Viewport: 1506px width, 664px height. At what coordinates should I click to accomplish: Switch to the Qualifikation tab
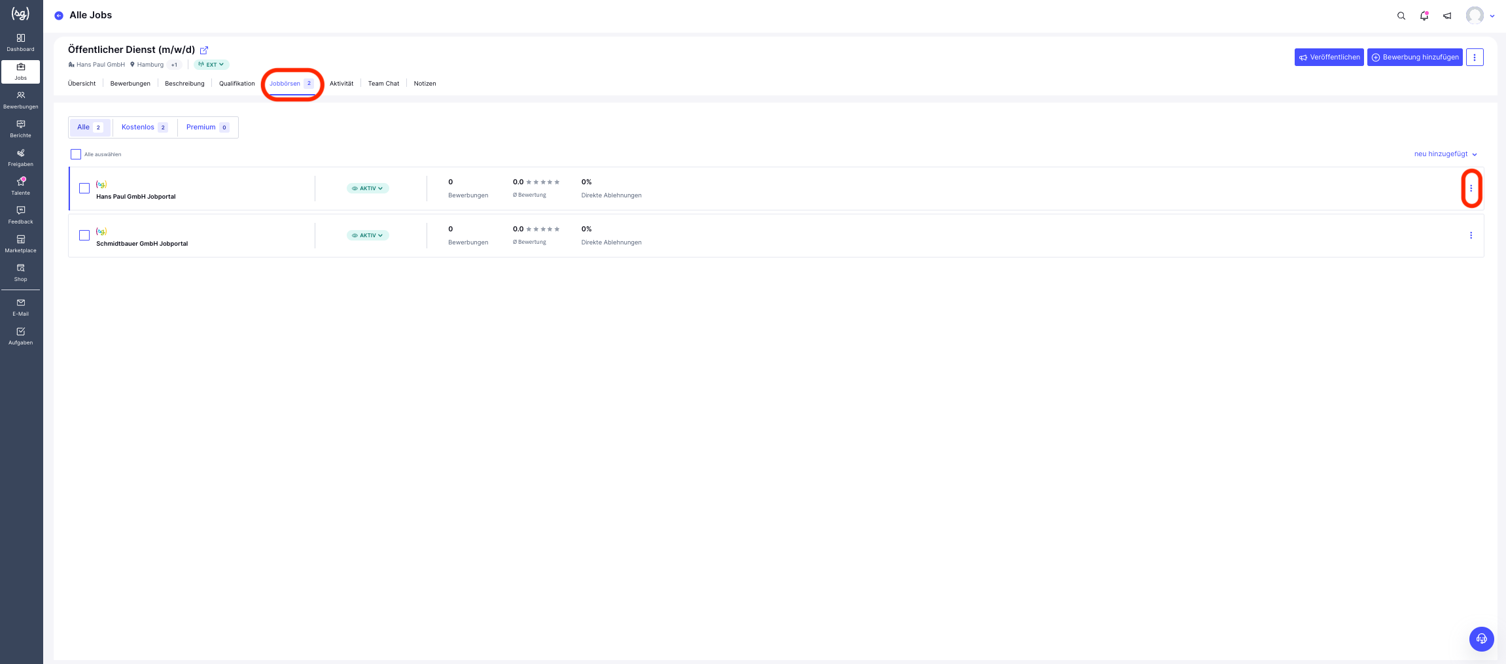point(237,84)
